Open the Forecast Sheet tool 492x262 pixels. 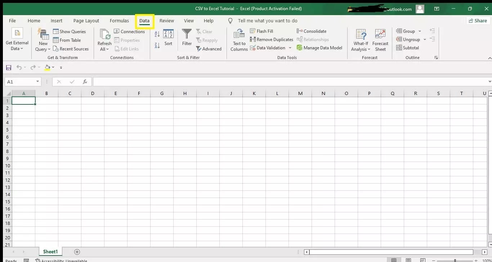click(380, 40)
